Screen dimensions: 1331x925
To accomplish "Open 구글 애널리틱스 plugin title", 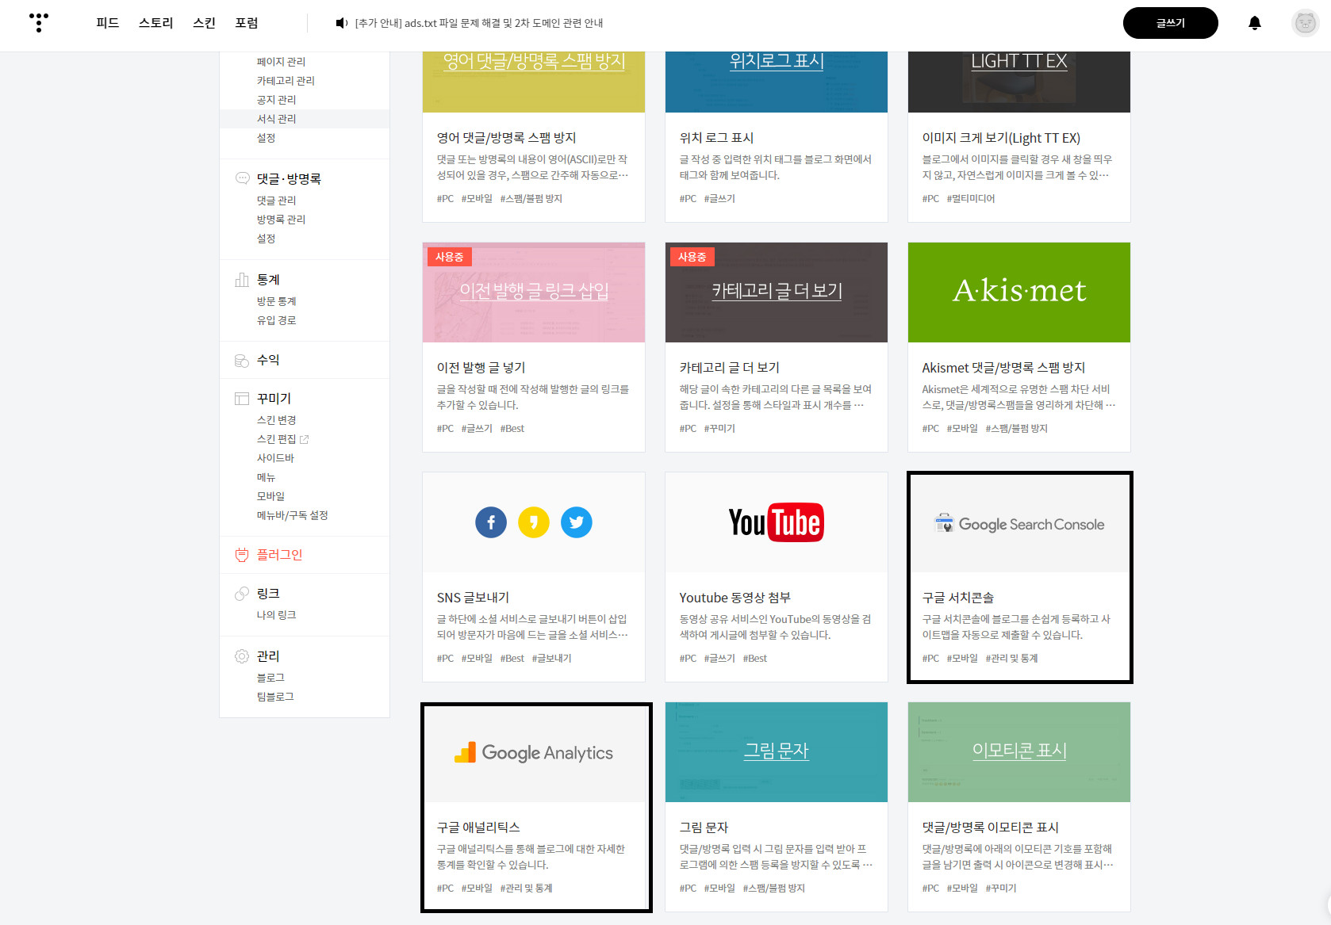I will pos(478,828).
